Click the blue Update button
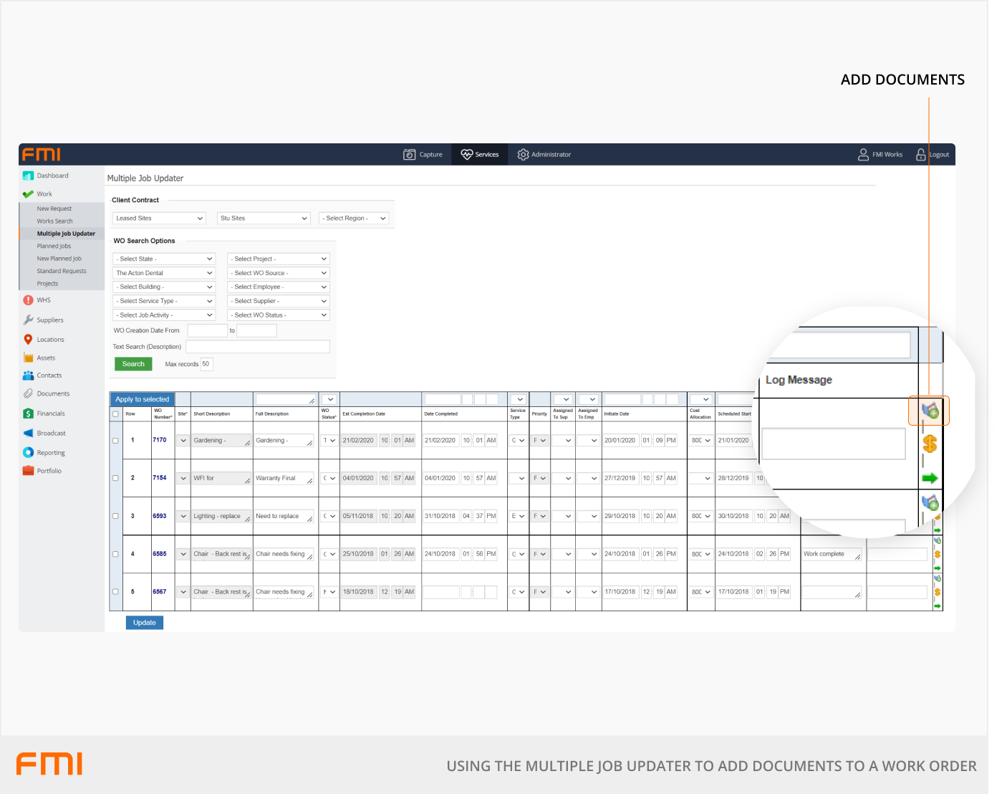 click(x=145, y=623)
